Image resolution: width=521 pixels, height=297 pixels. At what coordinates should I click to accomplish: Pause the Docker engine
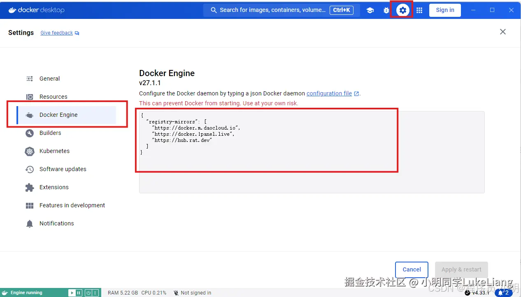point(78,293)
